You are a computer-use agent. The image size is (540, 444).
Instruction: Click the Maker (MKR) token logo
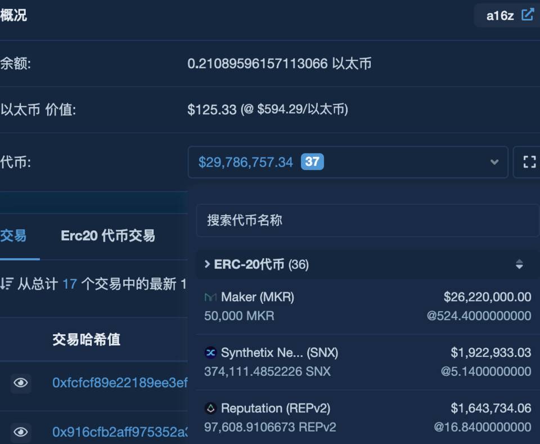(210, 297)
